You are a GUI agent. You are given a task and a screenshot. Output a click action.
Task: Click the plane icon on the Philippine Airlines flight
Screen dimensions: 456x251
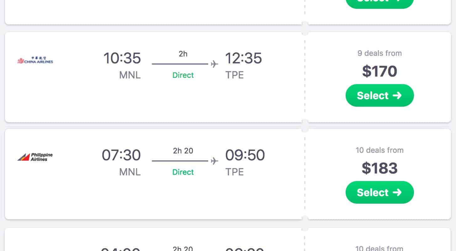215,161
